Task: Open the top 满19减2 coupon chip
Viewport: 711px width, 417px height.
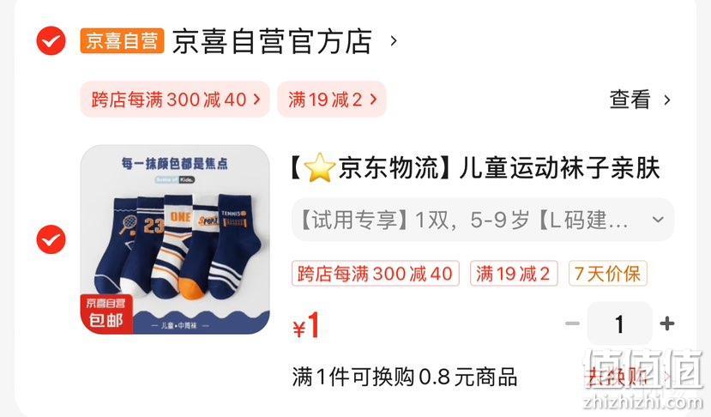Action: tap(331, 100)
